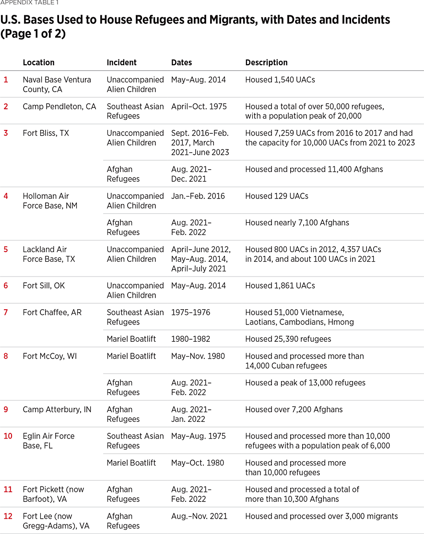
Task: Click the "Naval Base Ventura County, CA" cell
Action: [x=57, y=84]
